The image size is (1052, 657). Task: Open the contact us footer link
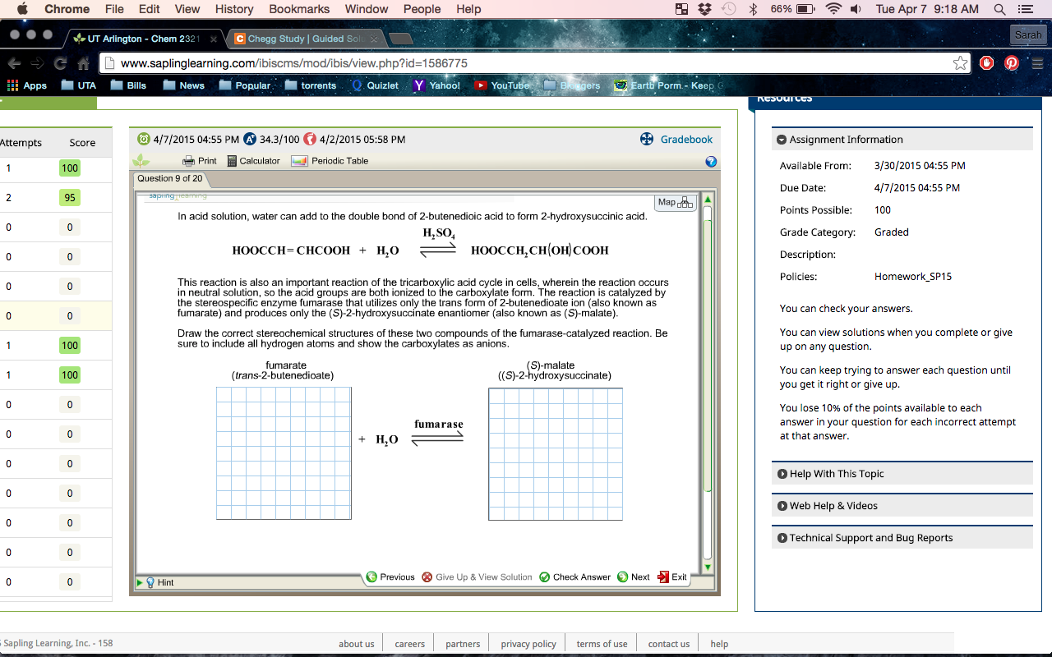(x=669, y=644)
